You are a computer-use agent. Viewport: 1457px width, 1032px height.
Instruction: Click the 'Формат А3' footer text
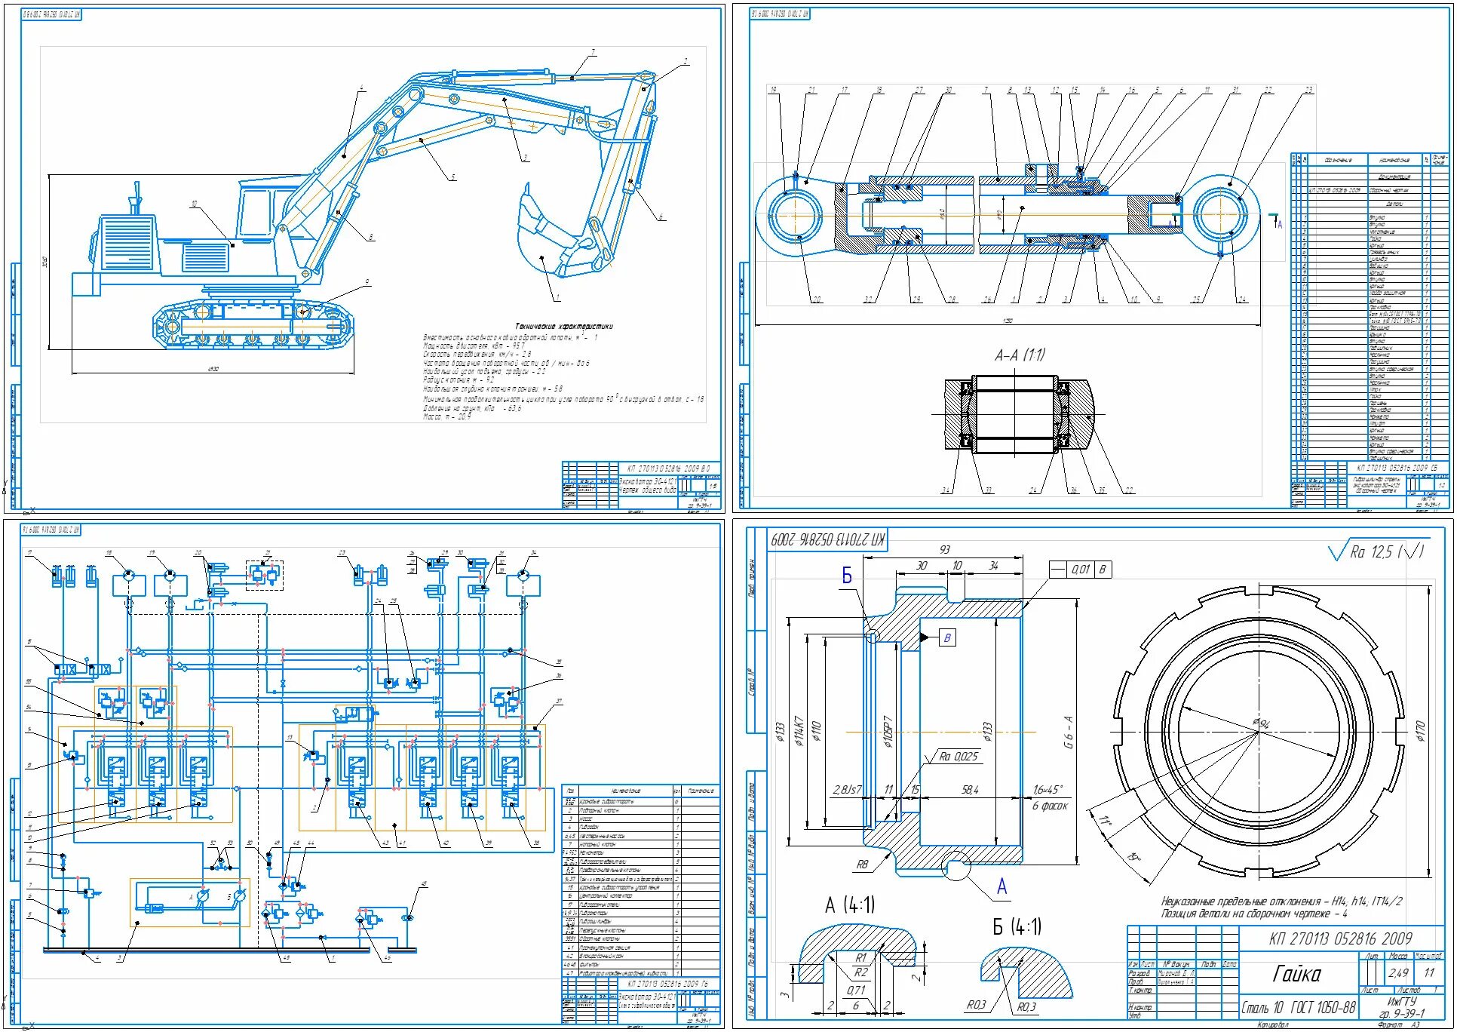[x=1399, y=1024]
